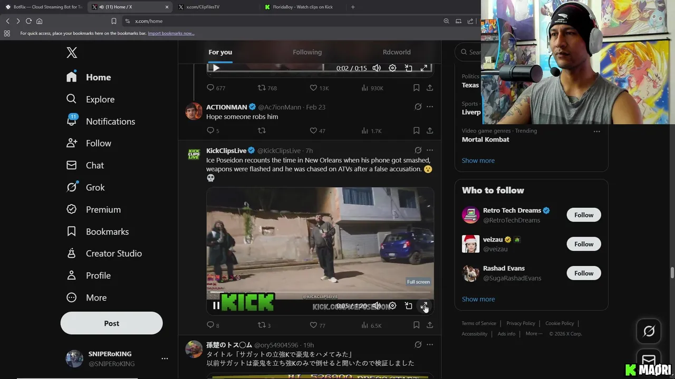Mute the top video volume
The width and height of the screenshot is (675, 379).
click(377, 68)
